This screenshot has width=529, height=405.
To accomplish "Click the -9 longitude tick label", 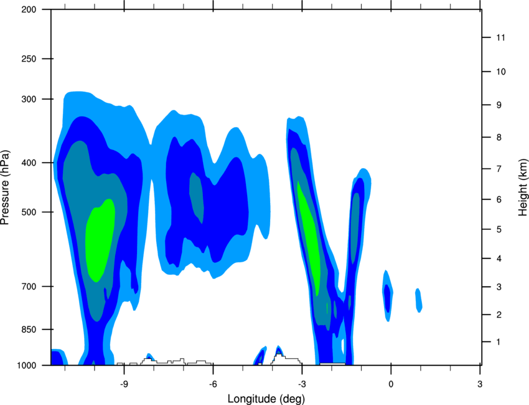I will (124, 384).
